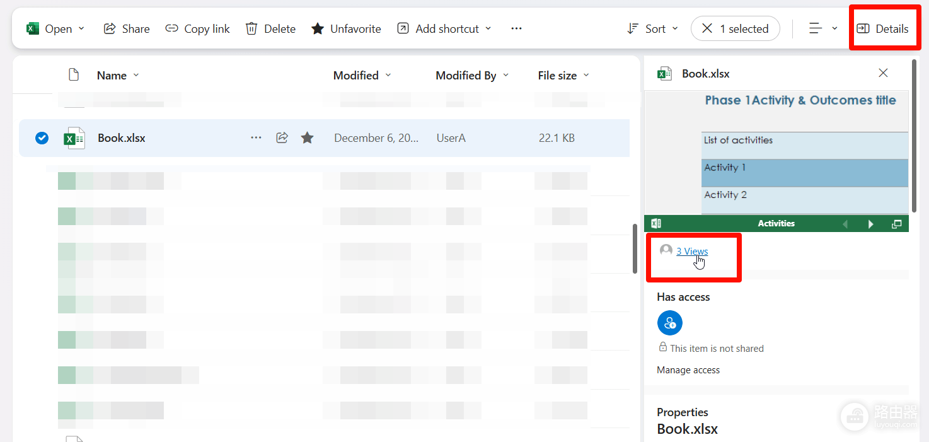Viewport: 929px width, 442px height.
Task: Click the Excel logo in preview bar
Action: pyautogui.click(x=656, y=223)
